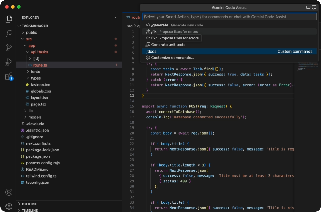Image resolution: width=321 pixels, height=212 pixels.
Task: Collapse the app folder
Action: (x=25, y=45)
